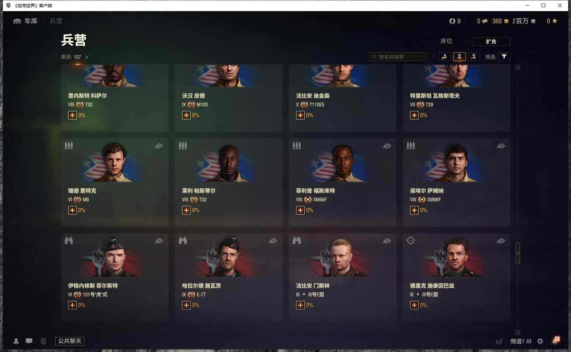Toggle the barracks crew filter (highlighted helmet icon)

tap(459, 57)
